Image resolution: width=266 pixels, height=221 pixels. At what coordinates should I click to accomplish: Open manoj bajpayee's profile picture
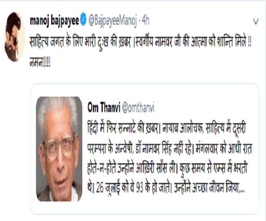(x=14, y=37)
